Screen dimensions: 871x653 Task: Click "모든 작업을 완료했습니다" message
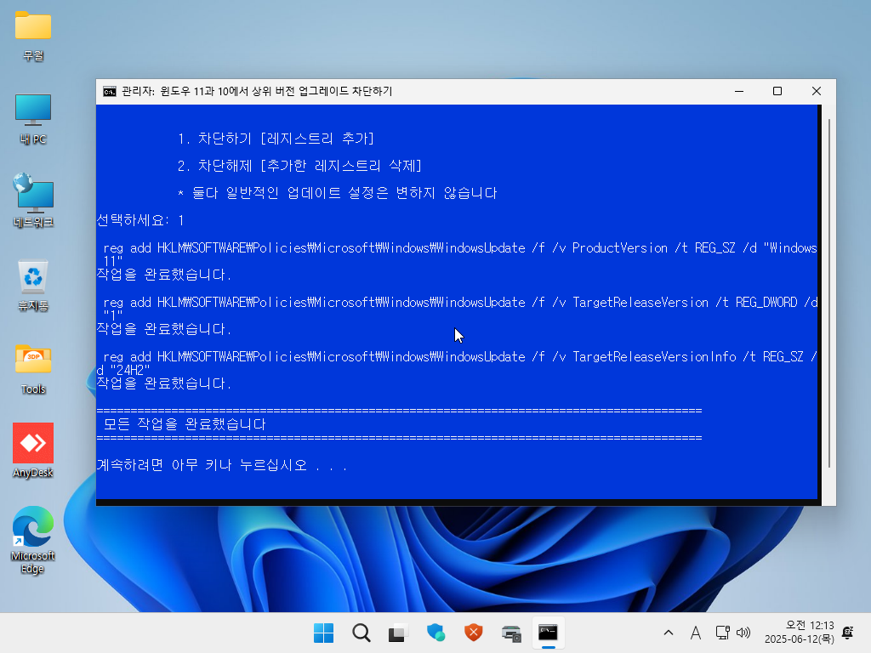tap(185, 424)
